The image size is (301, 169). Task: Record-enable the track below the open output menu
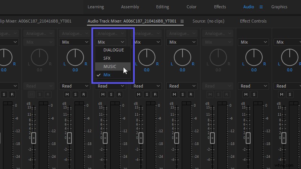(119, 95)
